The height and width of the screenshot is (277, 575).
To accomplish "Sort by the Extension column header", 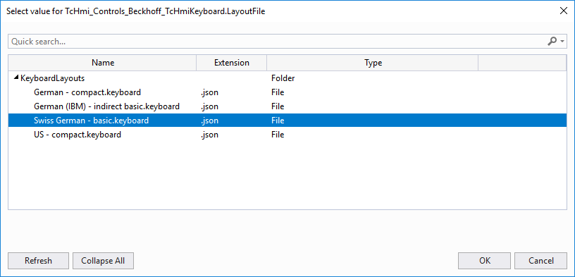I will [x=232, y=63].
